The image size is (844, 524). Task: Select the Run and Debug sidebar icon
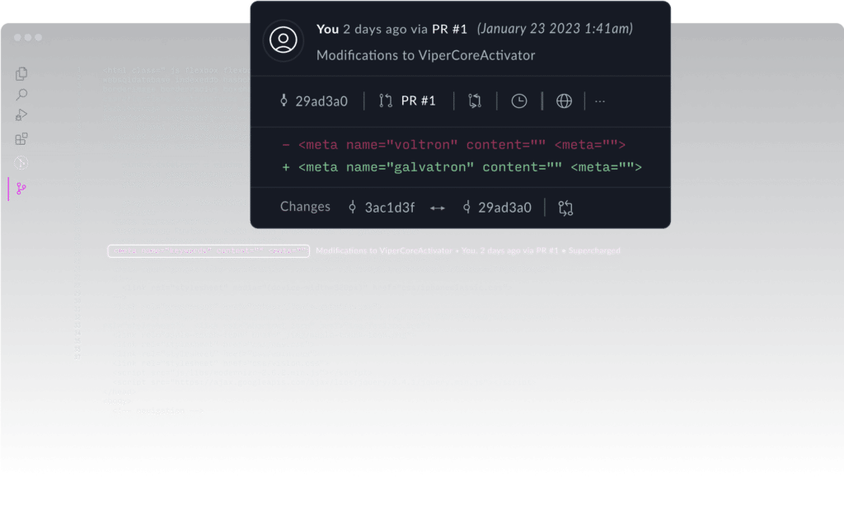click(21, 115)
